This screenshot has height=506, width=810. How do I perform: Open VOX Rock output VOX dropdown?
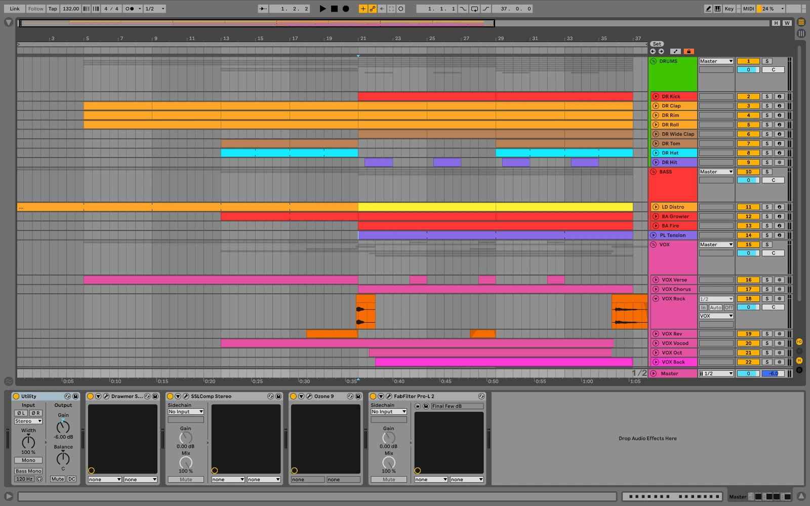(x=716, y=316)
